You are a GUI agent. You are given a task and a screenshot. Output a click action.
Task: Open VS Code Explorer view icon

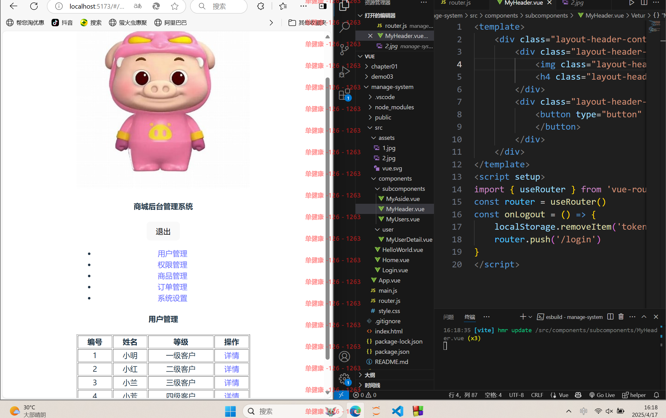[x=344, y=5]
